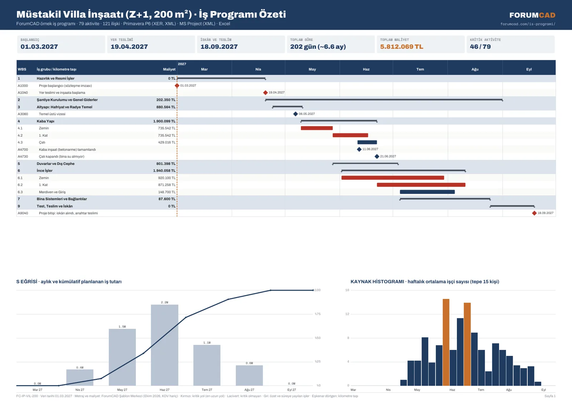The image size is (572, 405).
Task: Select the Kritik Aktivite 46 / 79 card
Action: click(511, 44)
